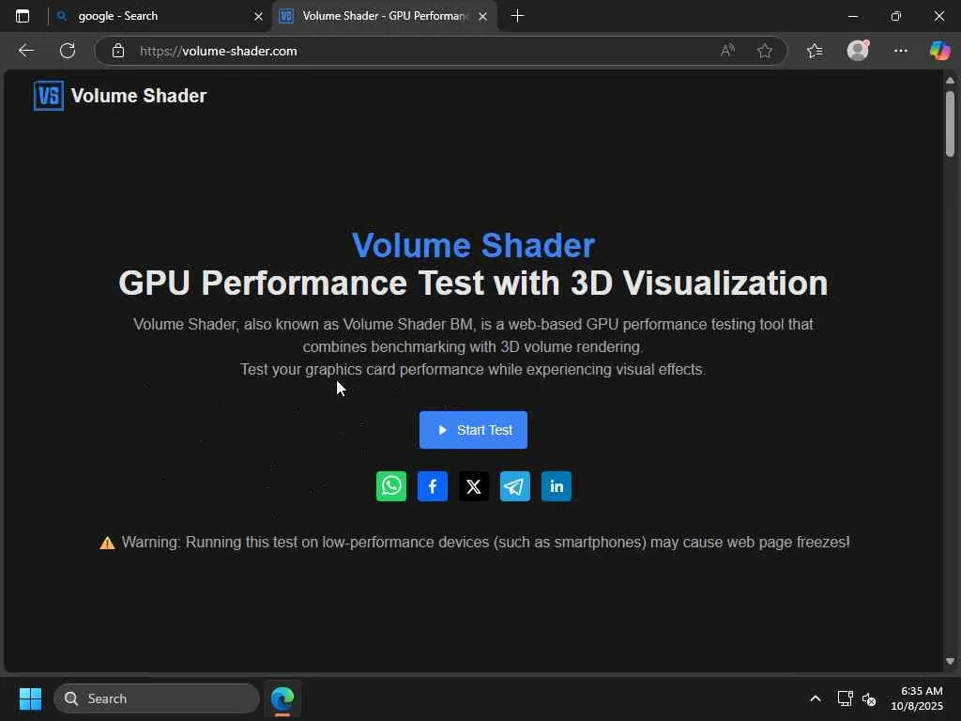The width and height of the screenshot is (961, 721).
Task: Click the 'Volume Shader' blue heading
Action: pyautogui.click(x=473, y=245)
